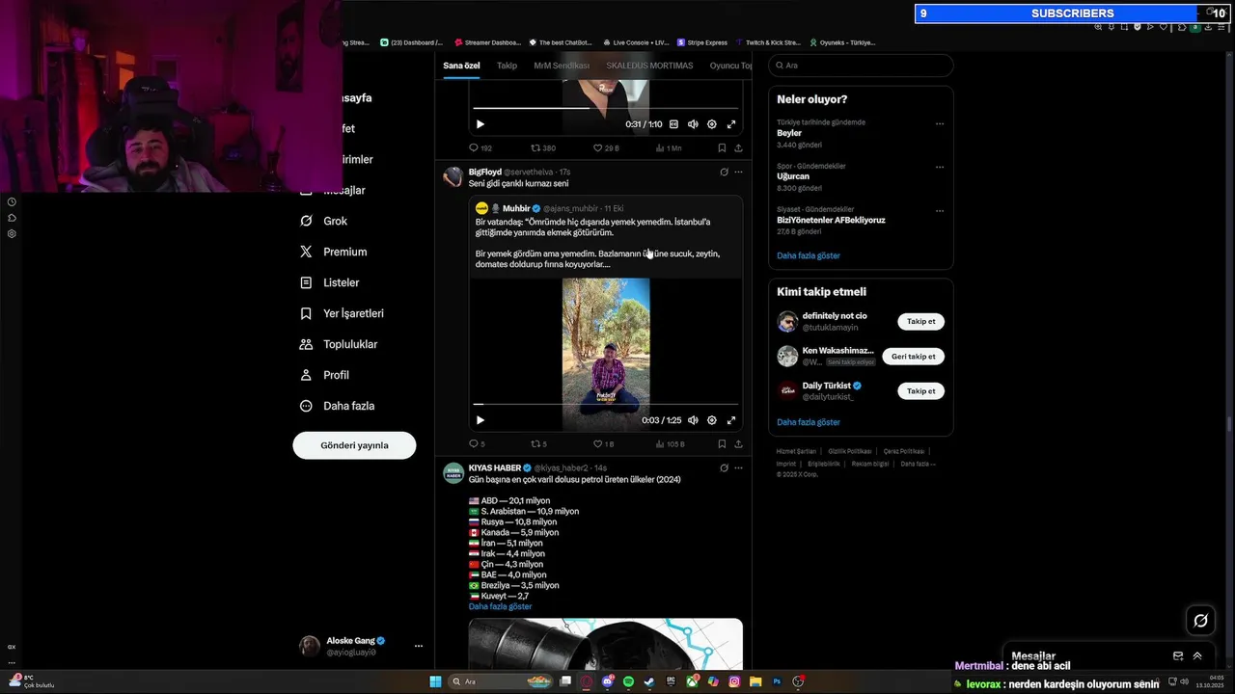This screenshot has width=1235, height=694.
Task: Mute the top video volume
Action: [x=693, y=124]
